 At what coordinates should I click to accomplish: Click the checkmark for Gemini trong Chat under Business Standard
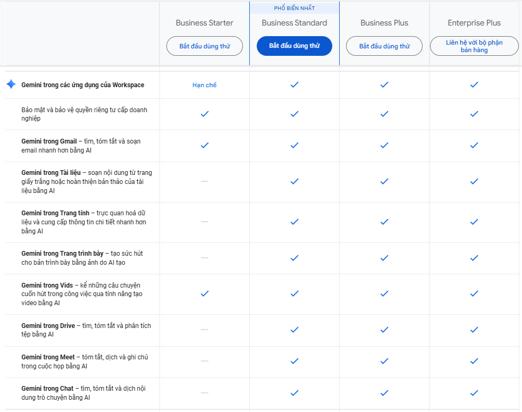(294, 393)
